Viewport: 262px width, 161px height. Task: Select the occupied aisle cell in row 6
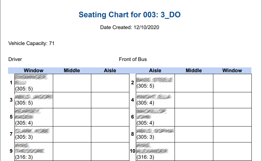pyautogui.click(x=155, y=117)
